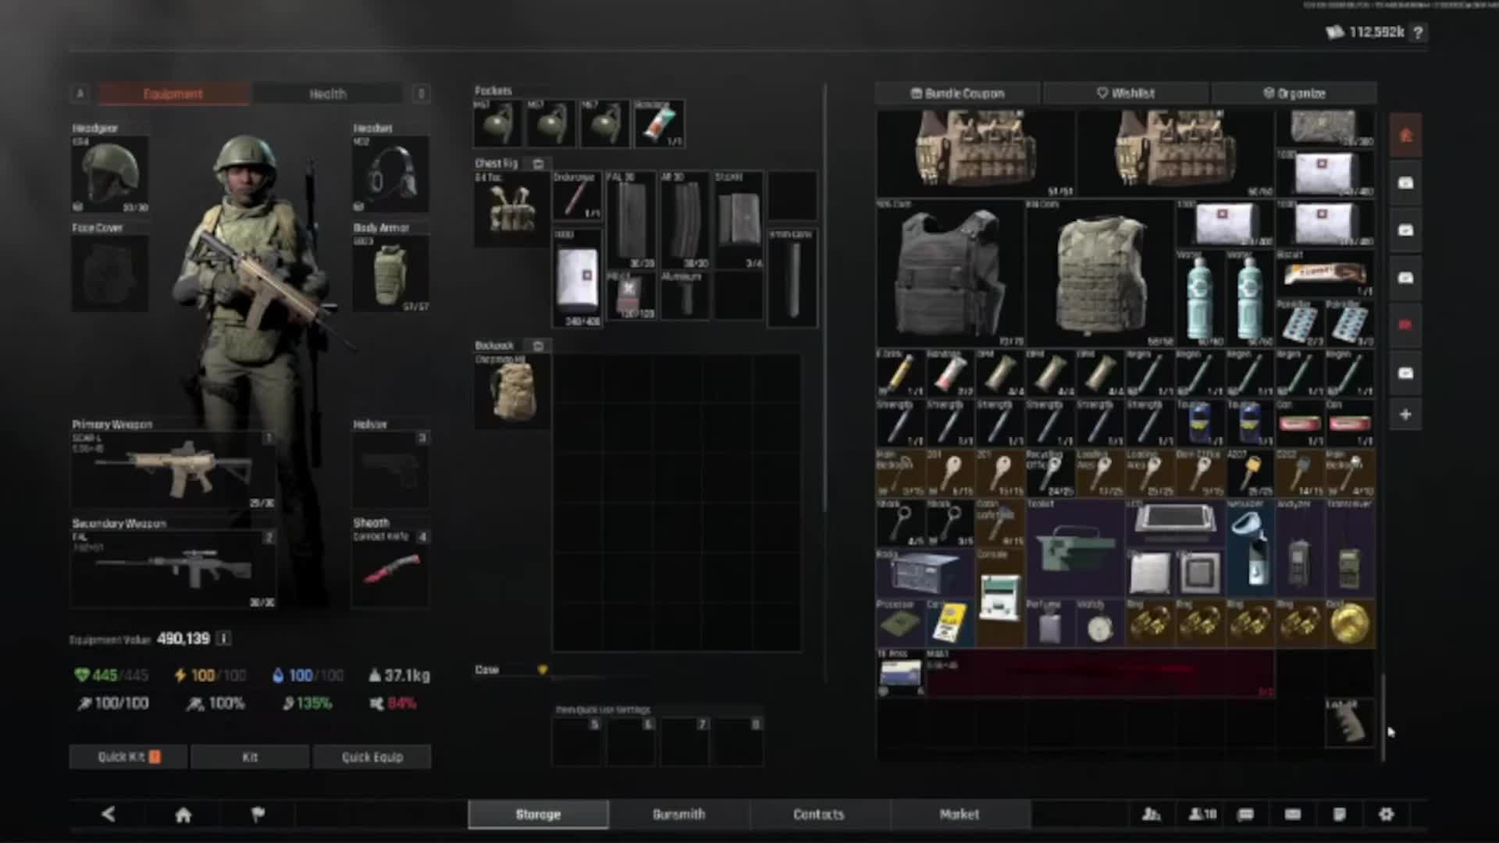Select the Biscuit food bar
1499x843 pixels.
point(1325,274)
